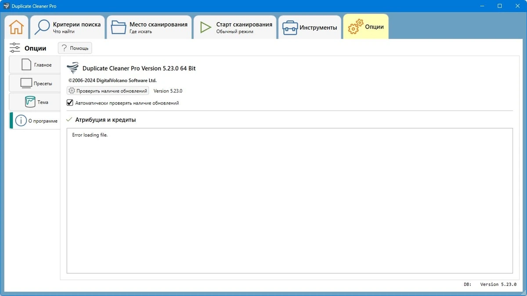This screenshot has height=296, width=527.
Task: Open the Пресеты options section
Action: pyautogui.click(x=35, y=83)
